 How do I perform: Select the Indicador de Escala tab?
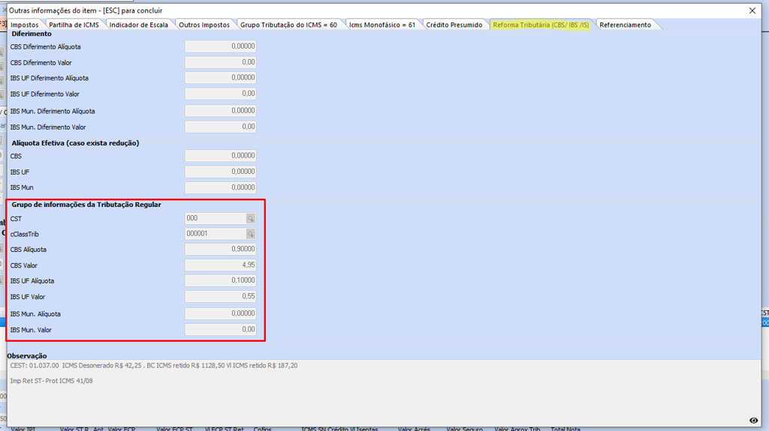pyautogui.click(x=138, y=25)
